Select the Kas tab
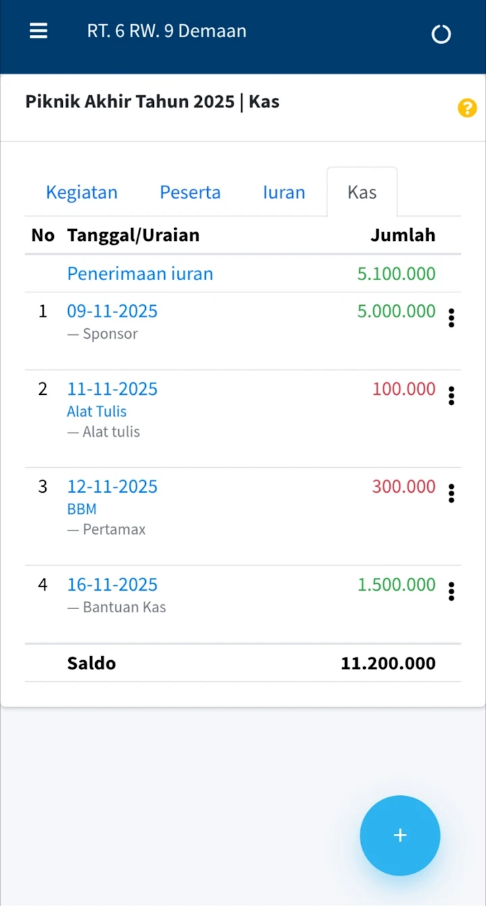Viewport: 486px width, 906px height. tap(362, 192)
